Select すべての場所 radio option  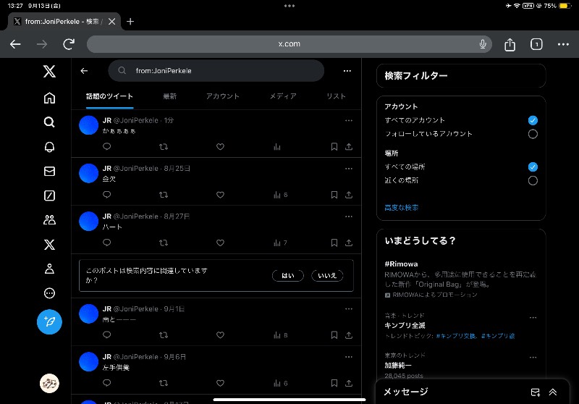point(533,167)
